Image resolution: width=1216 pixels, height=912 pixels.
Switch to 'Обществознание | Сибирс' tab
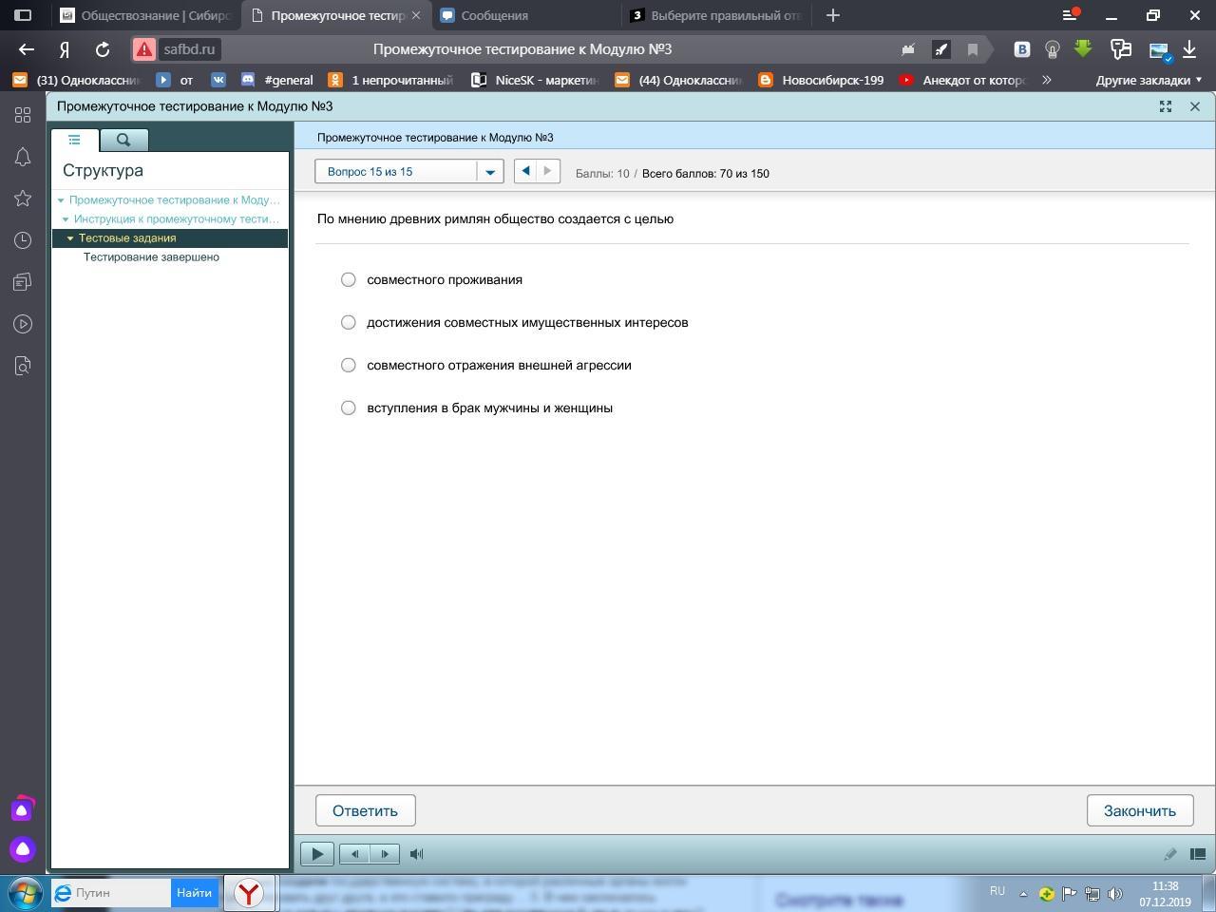(x=145, y=15)
